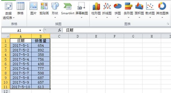Click the cell with date 2017-5-4
The width and height of the screenshot is (171, 93).
[x=21, y=59]
